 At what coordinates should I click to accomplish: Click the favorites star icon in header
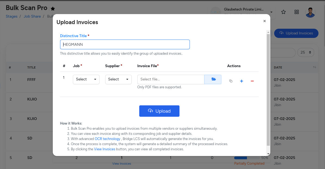(x=283, y=12)
